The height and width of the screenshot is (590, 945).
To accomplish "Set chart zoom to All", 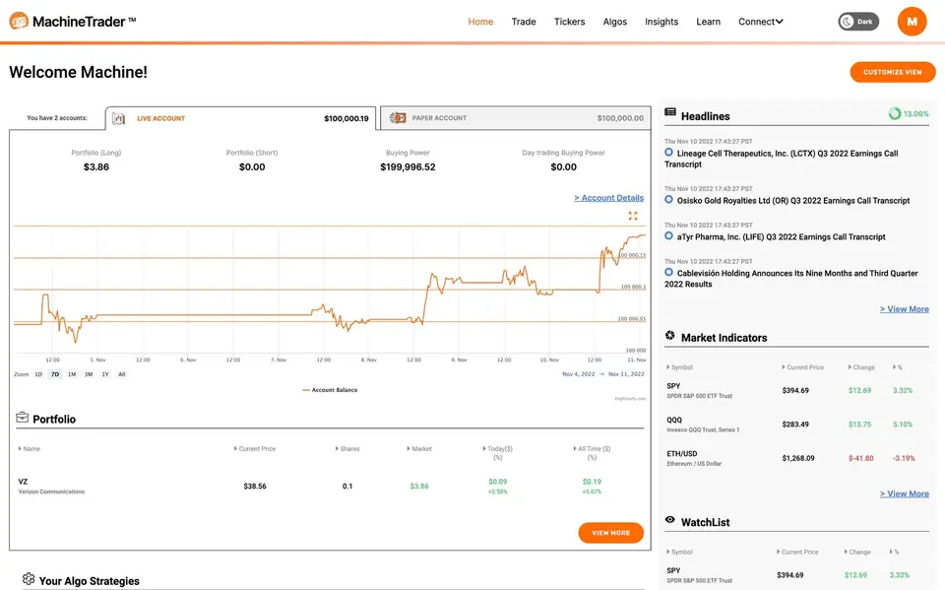I will coord(122,374).
